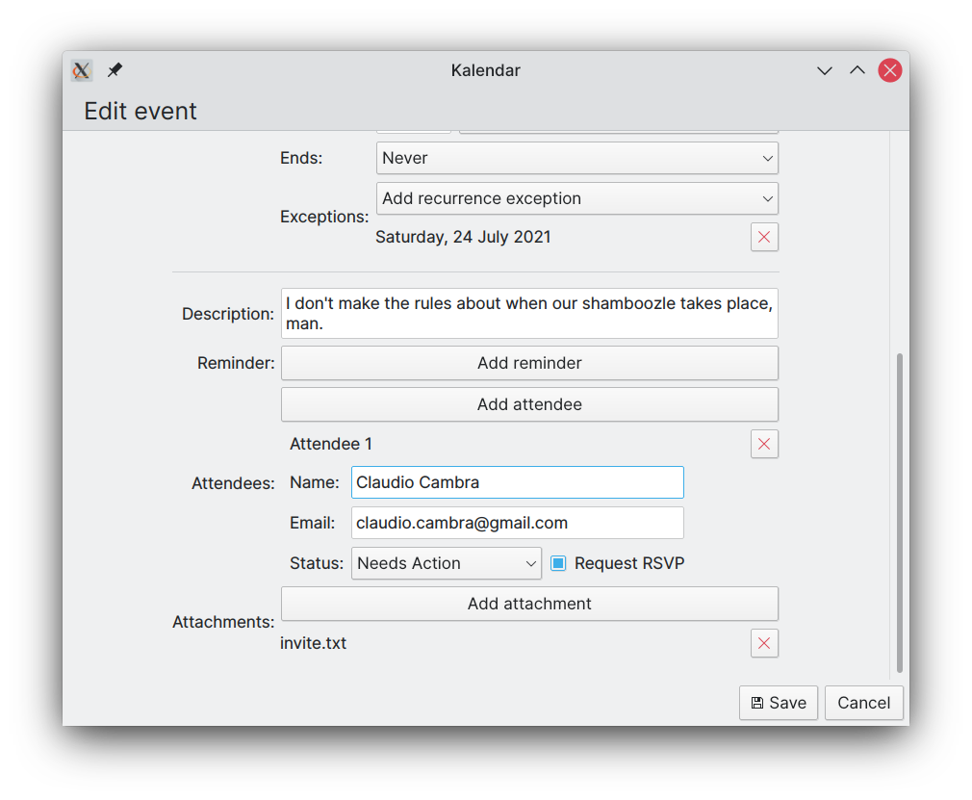Toggle the pin window icon
Screen dimensions: 972x800
tap(115, 70)
